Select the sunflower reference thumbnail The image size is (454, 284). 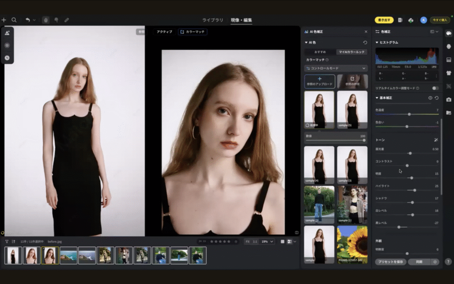352,245
